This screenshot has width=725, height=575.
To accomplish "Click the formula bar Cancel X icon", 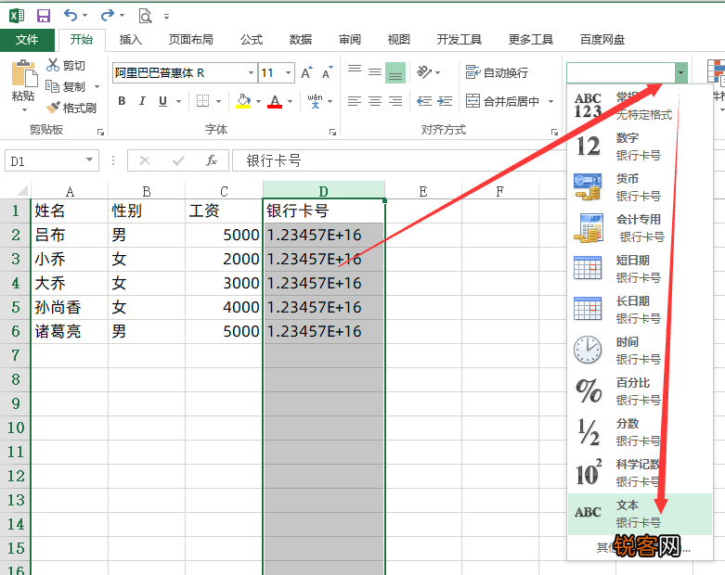I will tap(145, 160).
